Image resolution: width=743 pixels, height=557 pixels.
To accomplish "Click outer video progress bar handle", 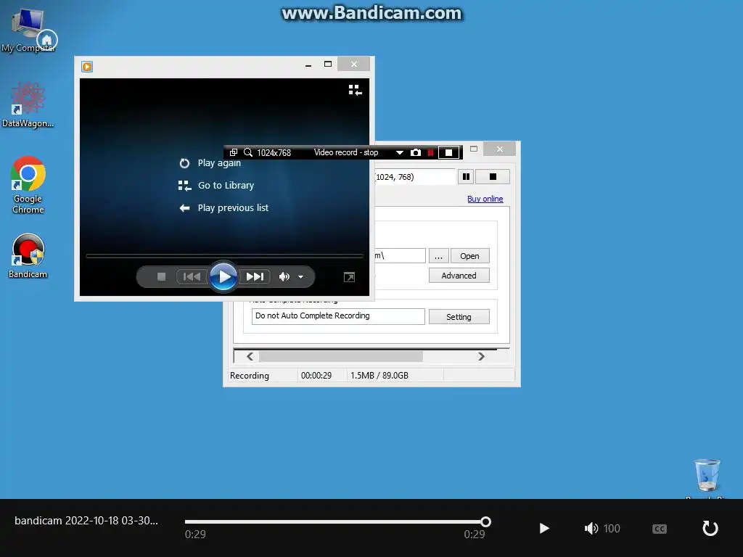I will 485,522.
